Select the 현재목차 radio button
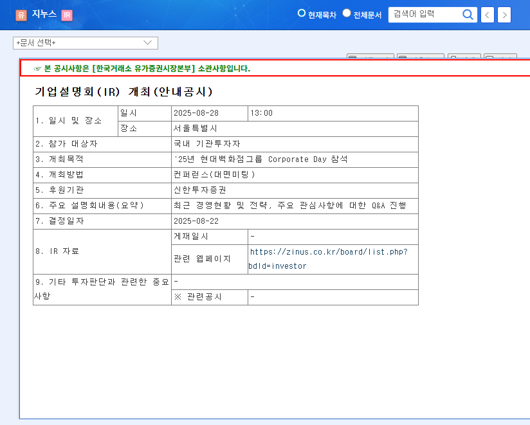The height and width of the screenshot is (425, 530). (302, 14)
